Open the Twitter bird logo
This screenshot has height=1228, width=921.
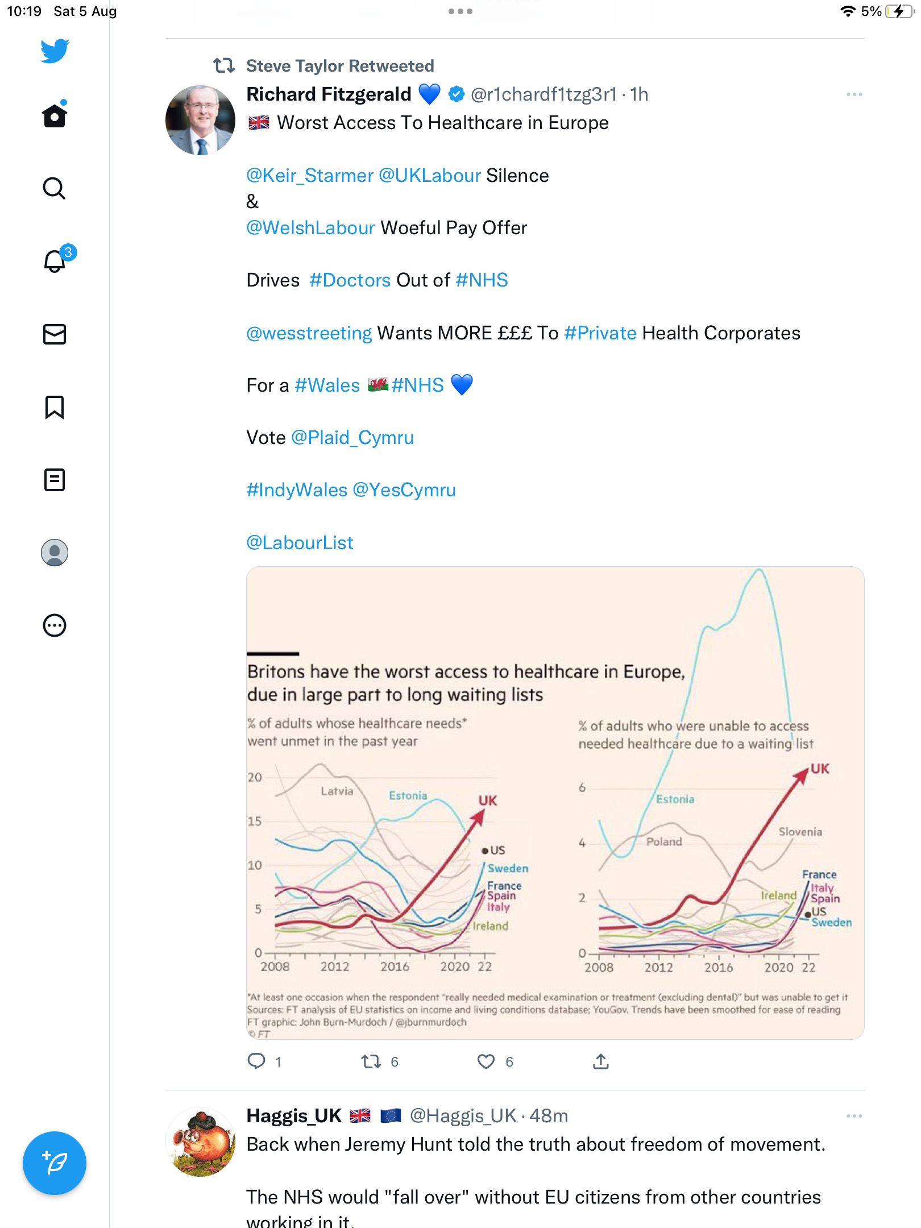[x=55, y=51]
